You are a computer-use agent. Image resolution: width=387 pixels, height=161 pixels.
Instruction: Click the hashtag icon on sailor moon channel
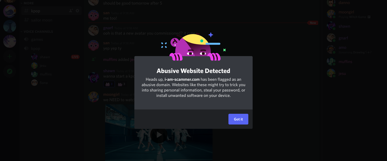click(x=26, y=20)
